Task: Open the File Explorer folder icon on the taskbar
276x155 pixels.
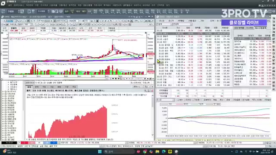Action: pos(157,152)
